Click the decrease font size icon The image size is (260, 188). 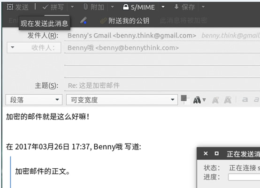pyautogui.click(x=215, y=100)
